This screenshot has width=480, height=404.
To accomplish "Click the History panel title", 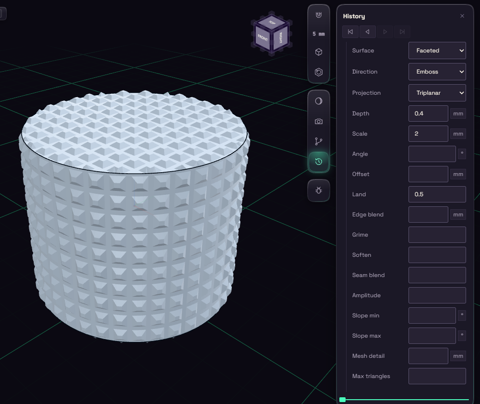I will (354, 16).
